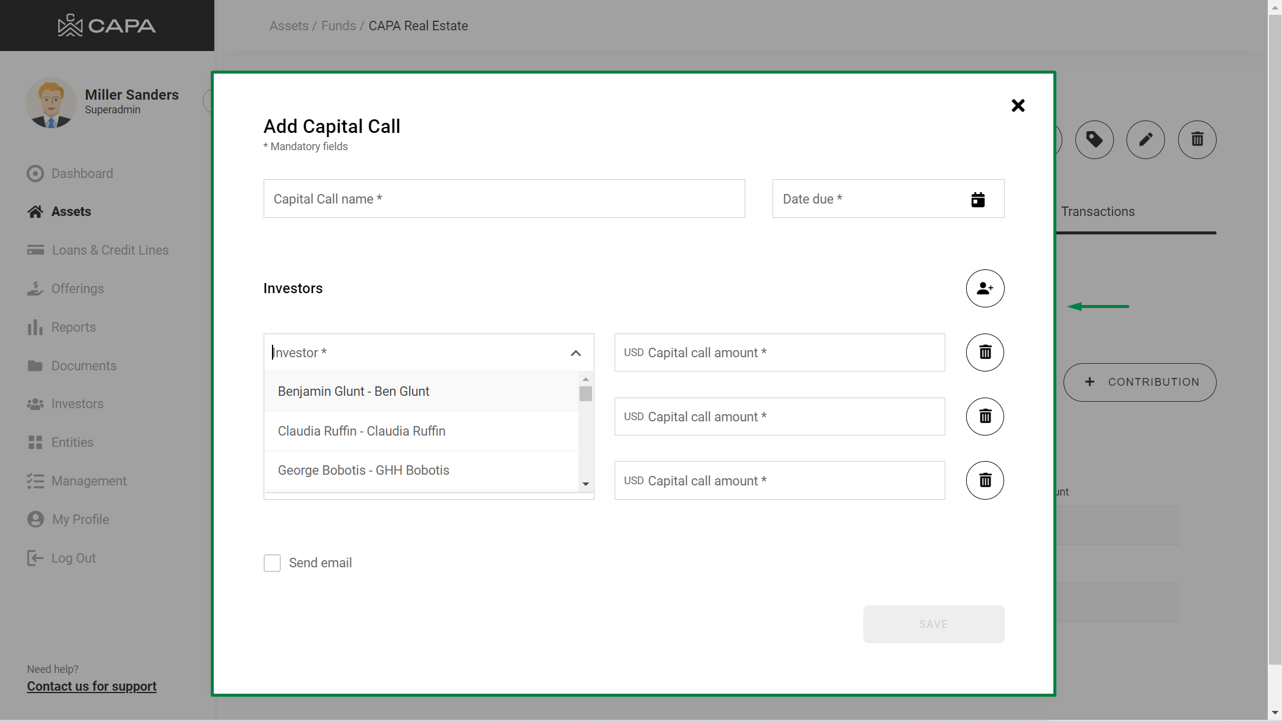Viewport: 1282px width, 721px height.
Task: Enable the Send email checkbox
Action: [x=272, y=563]
